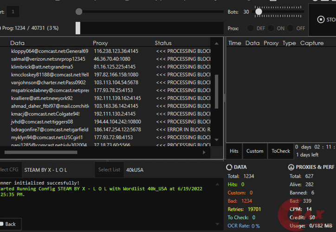Click the list's scroll-up arrow

(x=216, y=43)
